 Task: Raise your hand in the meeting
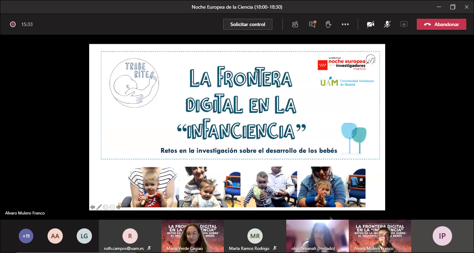coord(328,24)
